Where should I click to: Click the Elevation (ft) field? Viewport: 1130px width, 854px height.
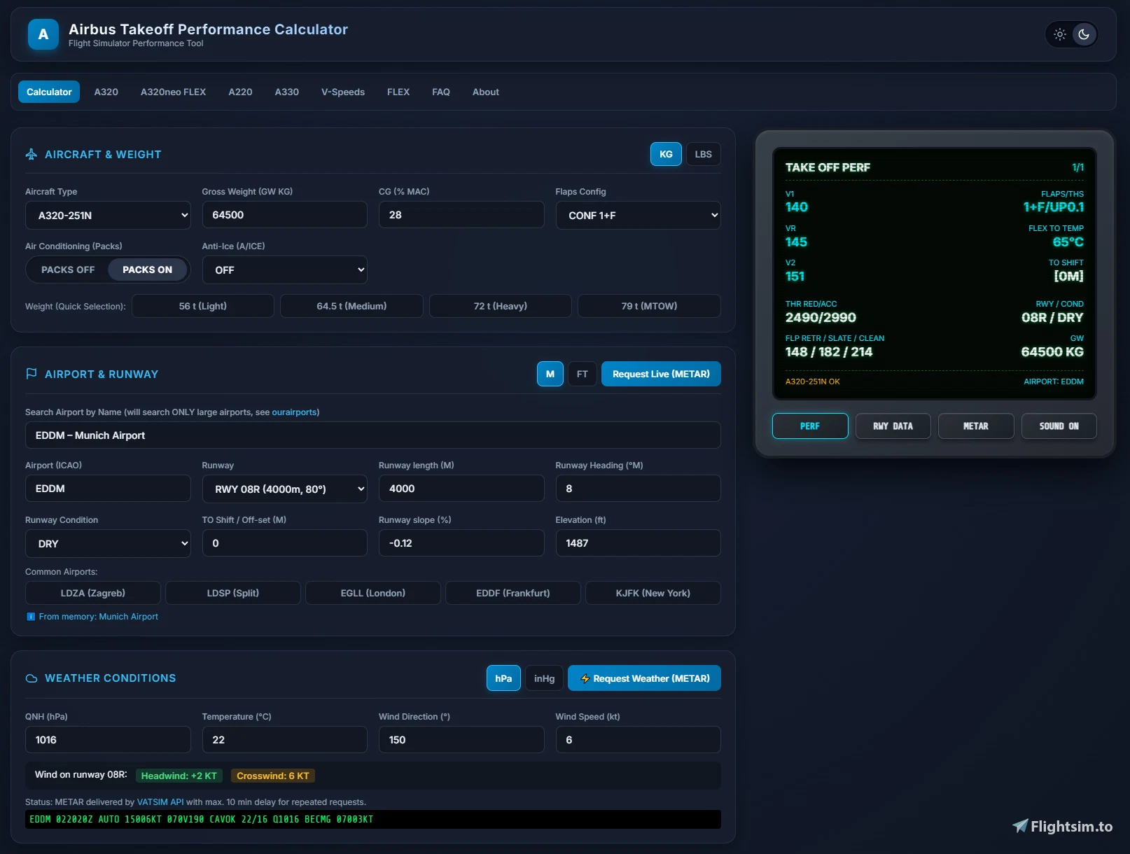638,543
